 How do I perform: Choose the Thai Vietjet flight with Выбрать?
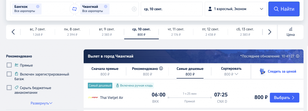[x=285, y=97]
